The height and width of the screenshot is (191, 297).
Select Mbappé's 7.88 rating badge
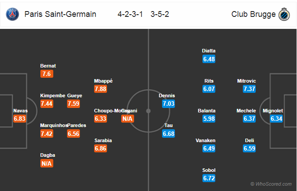coord(101,89)
